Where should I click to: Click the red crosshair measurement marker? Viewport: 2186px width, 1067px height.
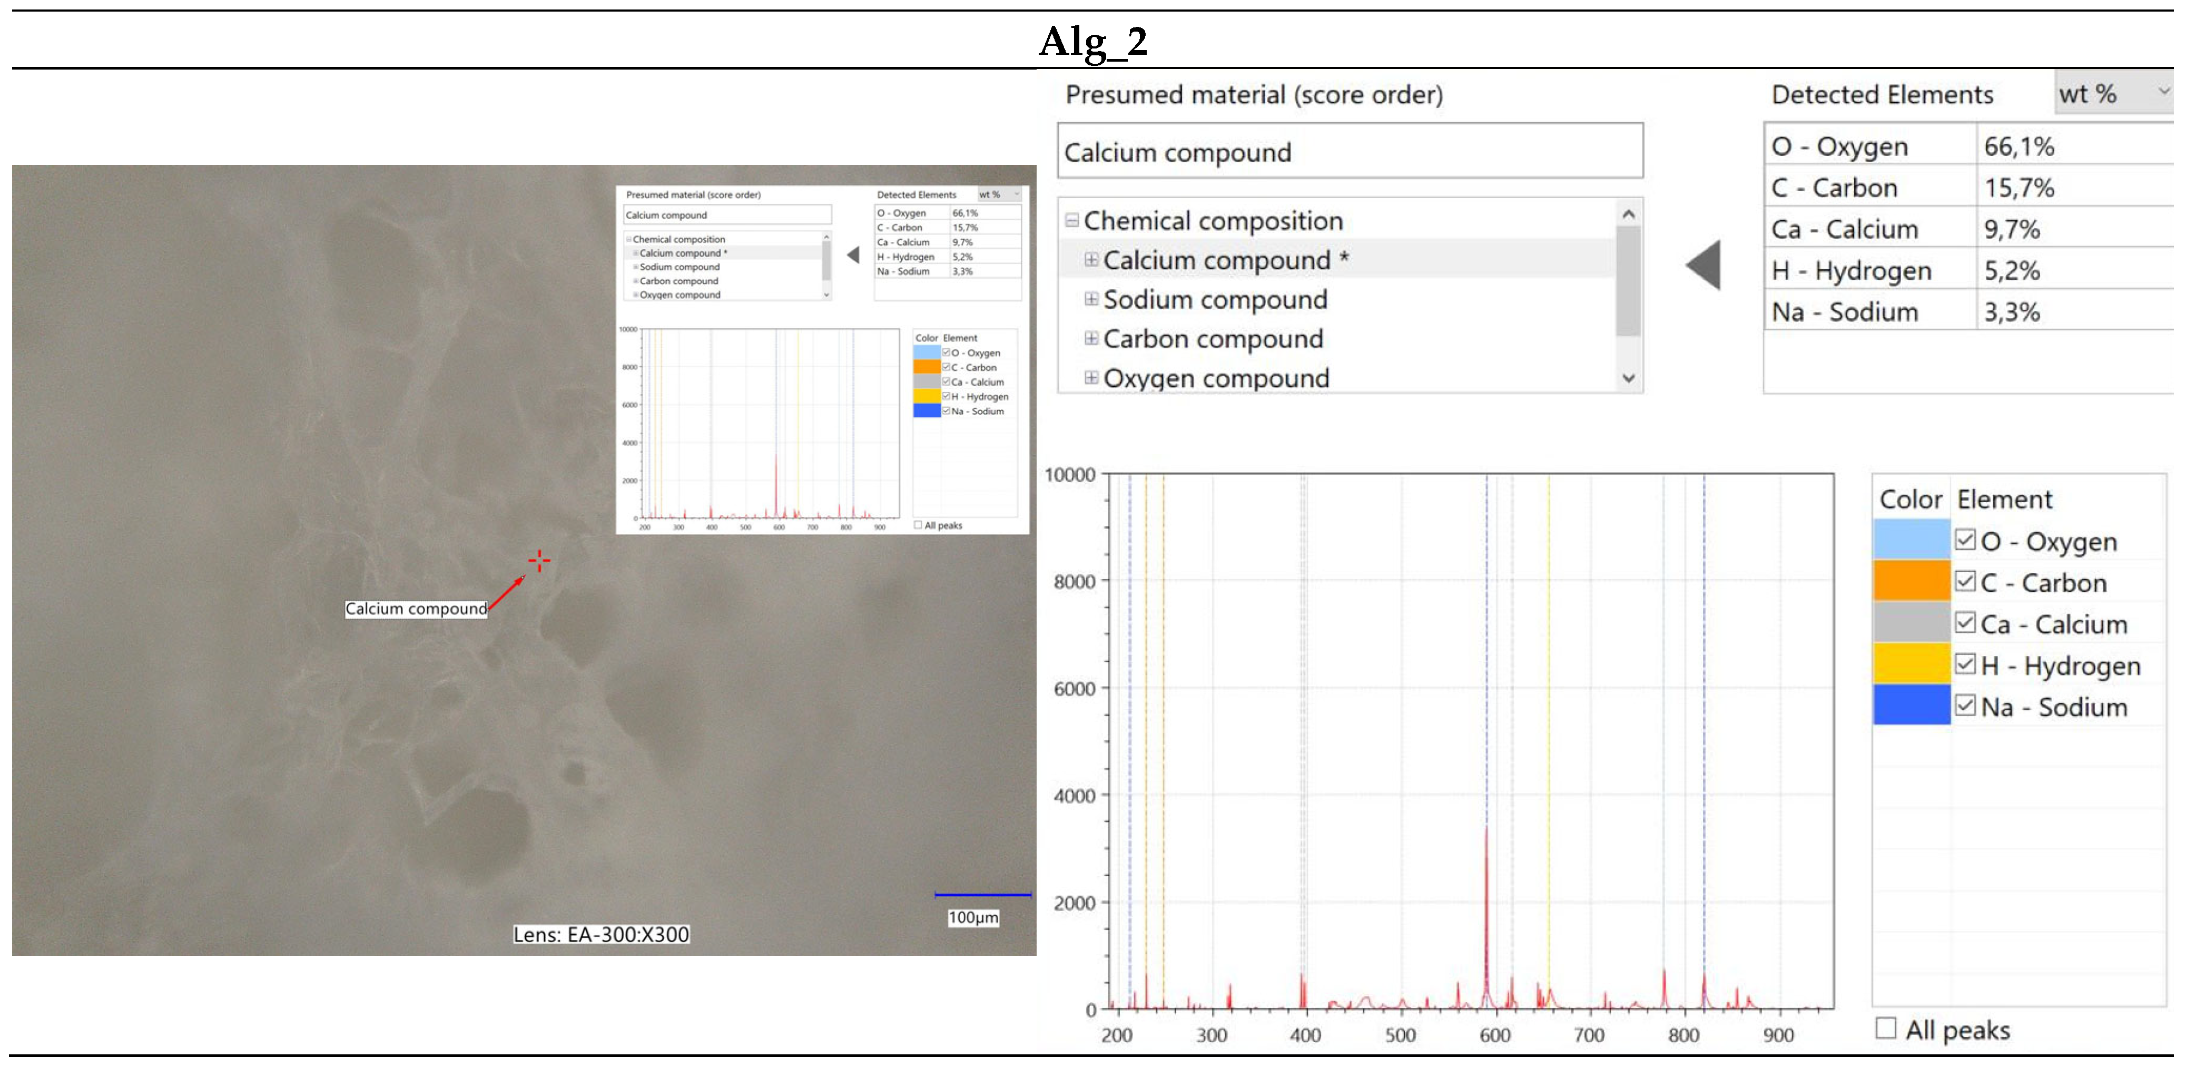[539, 560]
